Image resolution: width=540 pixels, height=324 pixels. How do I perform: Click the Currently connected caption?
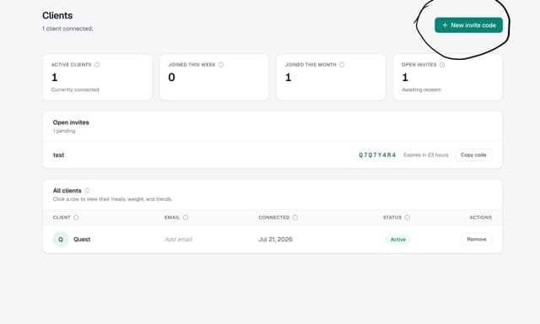pos(75,90)
